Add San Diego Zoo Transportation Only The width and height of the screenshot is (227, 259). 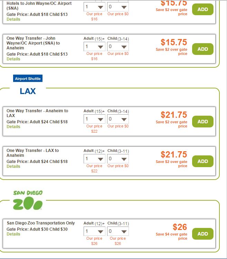click(x=202, y=234)
